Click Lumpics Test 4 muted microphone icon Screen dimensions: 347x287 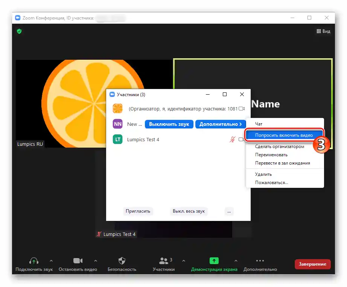tap(233, 139)
